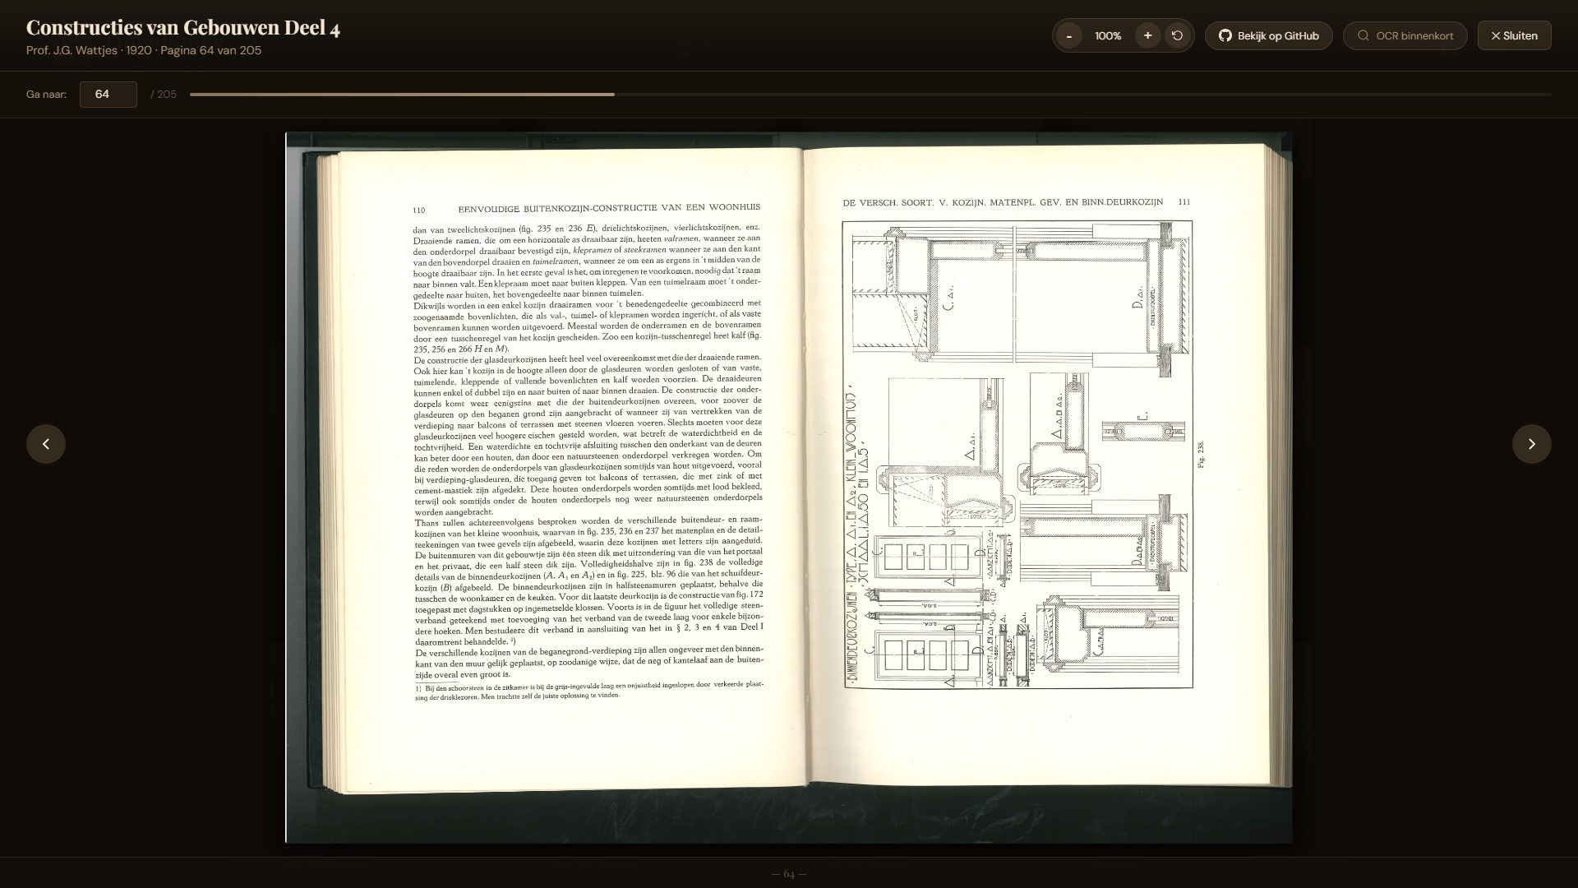The width and height of the screenshot is (1578, 888).
Task: Go to next page arrow
Action: pyautogui.click(x=1531, y=444)
